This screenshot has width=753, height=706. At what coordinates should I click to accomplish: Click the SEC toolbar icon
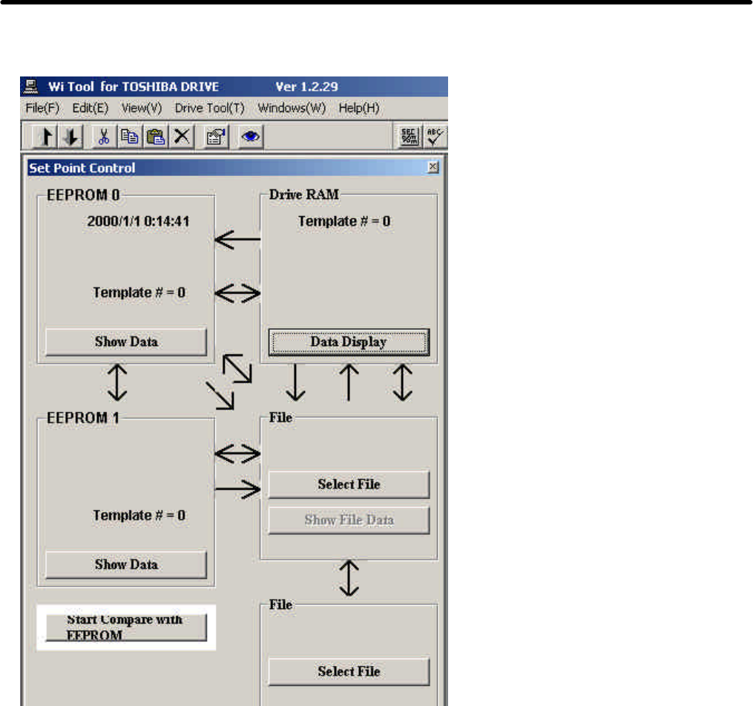409,137
